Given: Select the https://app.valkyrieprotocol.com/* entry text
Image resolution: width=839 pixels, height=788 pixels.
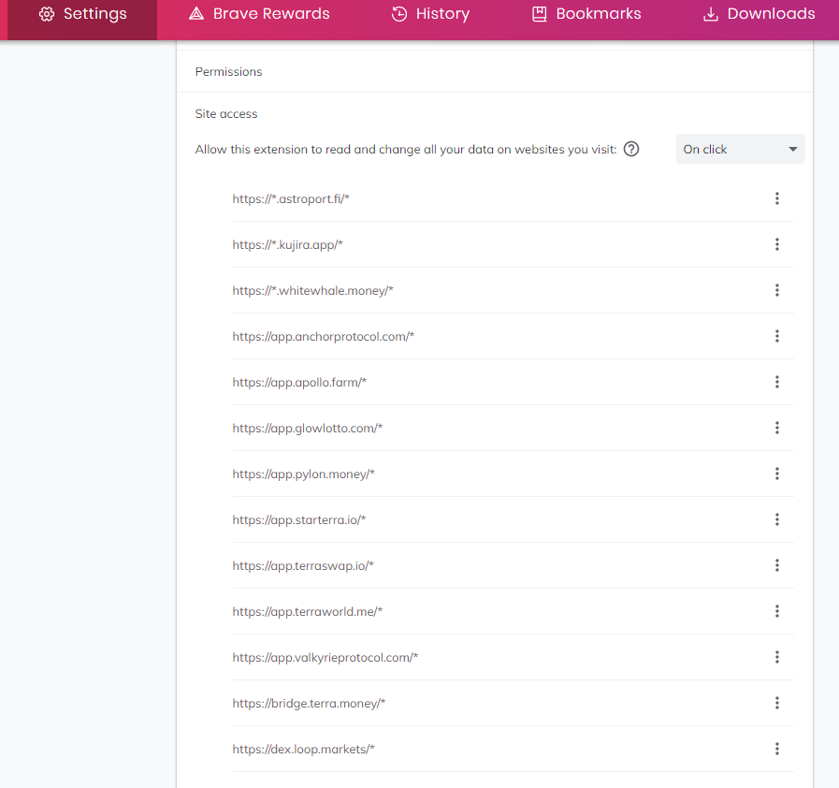Looking at the screenshot, I should click(x=325, y=658).
